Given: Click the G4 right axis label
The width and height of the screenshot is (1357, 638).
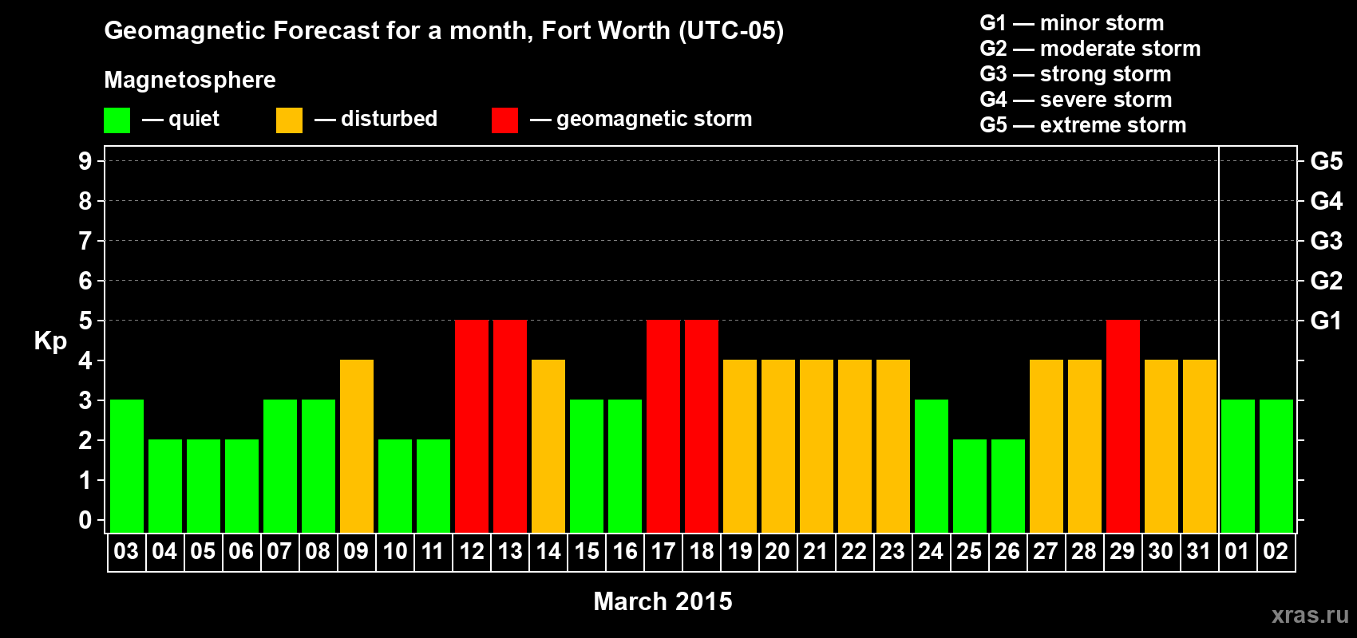Looking at the screenshot, I should (x=1327, y=201).
